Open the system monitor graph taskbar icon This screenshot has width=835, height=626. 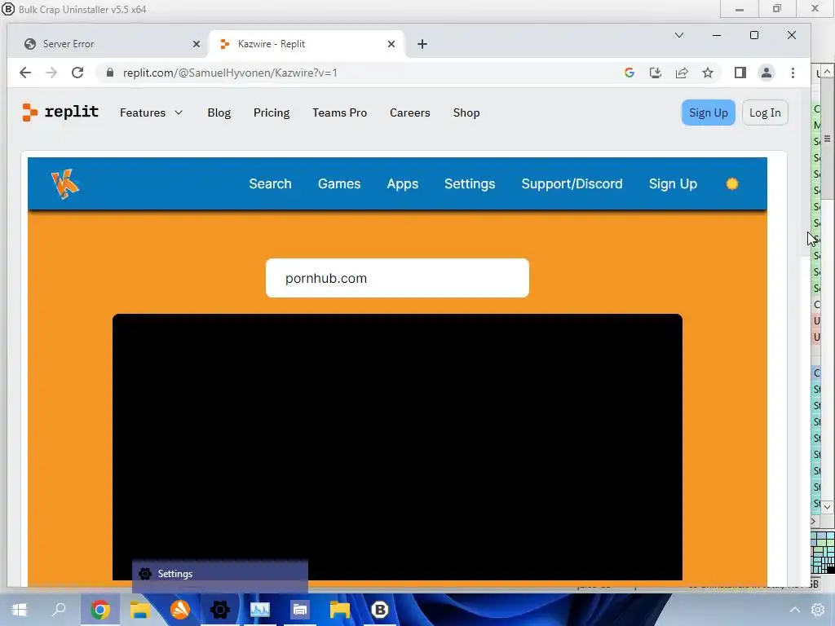tap(260, 610)
